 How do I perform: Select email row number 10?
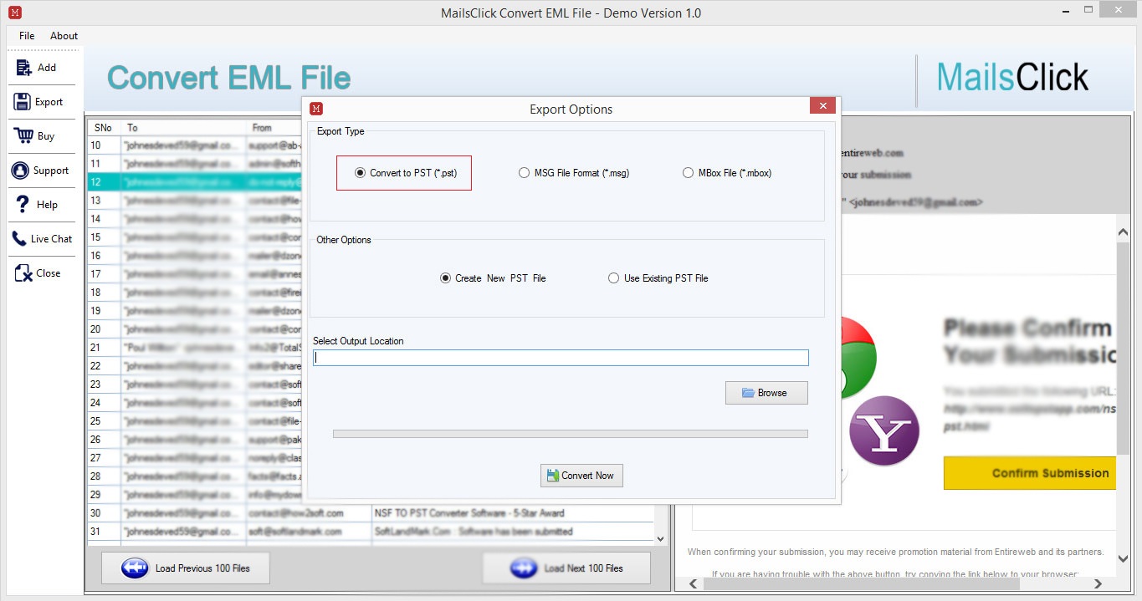(195, 145)
